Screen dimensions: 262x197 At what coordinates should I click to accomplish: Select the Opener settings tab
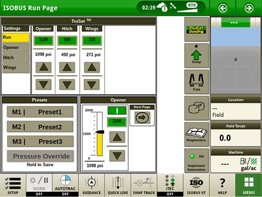[x=16, y=48]
